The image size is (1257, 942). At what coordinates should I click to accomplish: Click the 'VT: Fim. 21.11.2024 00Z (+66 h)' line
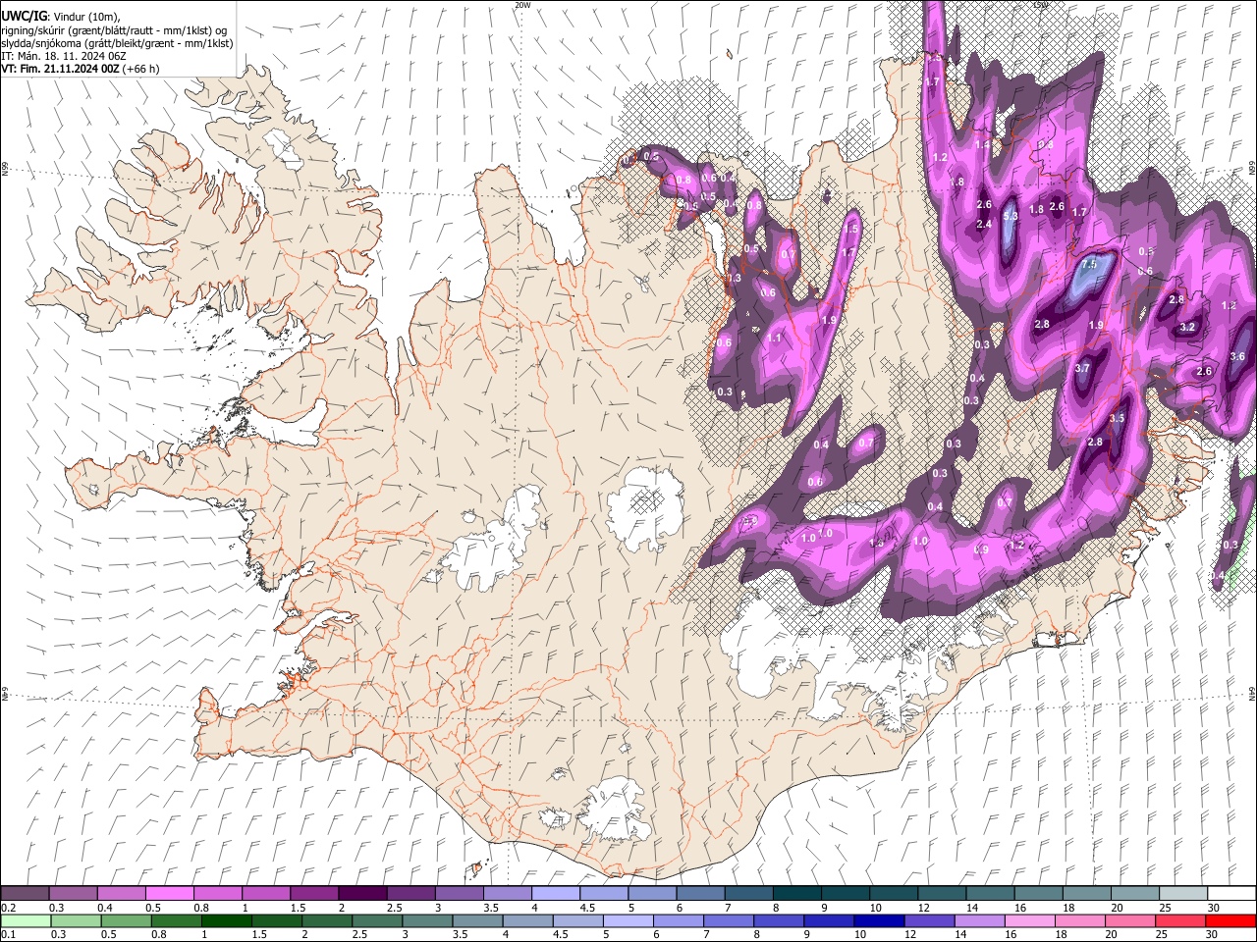[x=81, y=69]
